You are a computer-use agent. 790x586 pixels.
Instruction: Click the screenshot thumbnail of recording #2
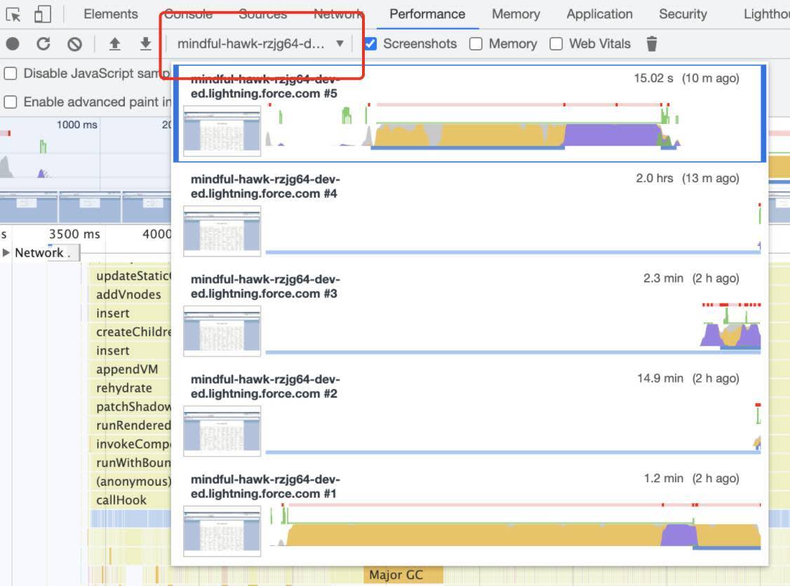[x=222, y=432]
